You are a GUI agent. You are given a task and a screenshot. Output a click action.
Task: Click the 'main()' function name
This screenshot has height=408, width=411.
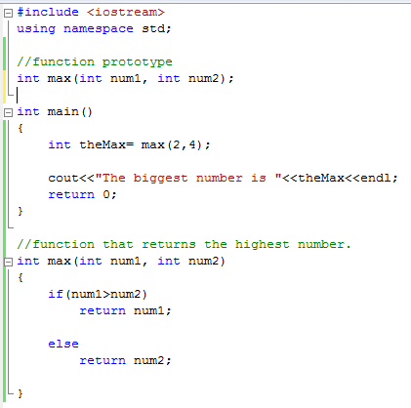point(70,111)
